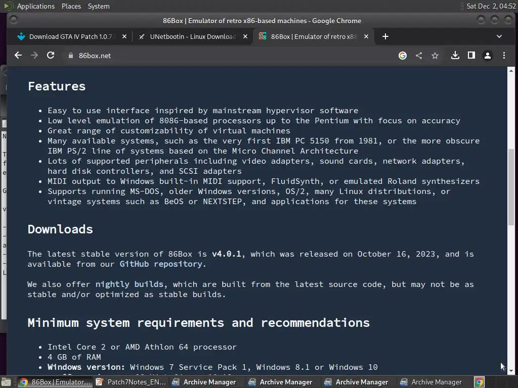518x388 pixels.
Task: Close the 86Box tab
Action: coord(366,36)
